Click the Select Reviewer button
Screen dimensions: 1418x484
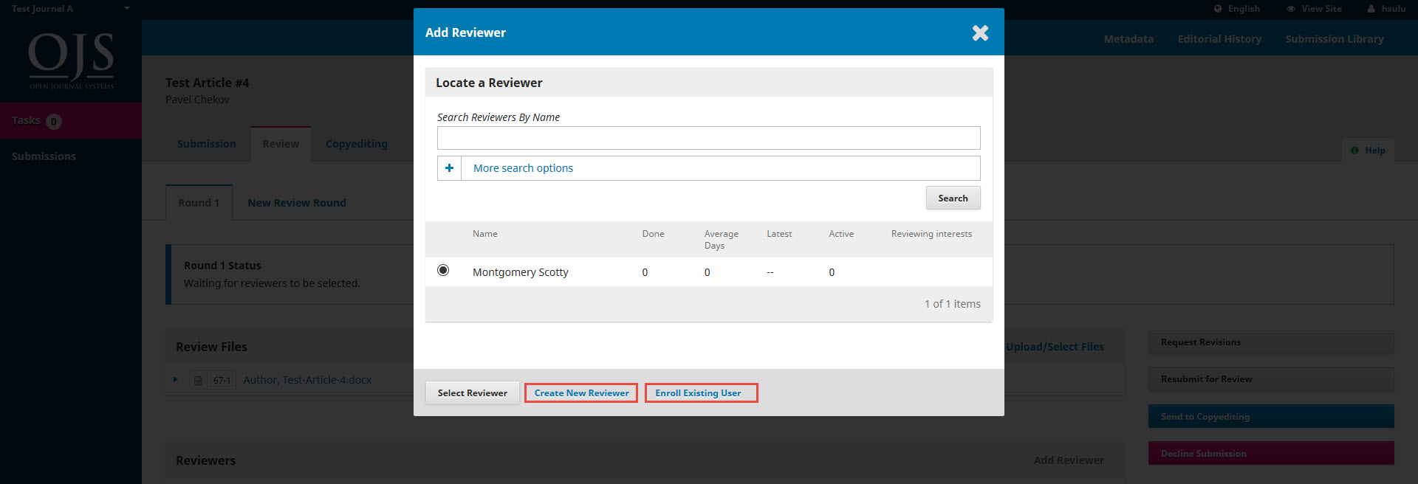pyautogui.click(x=472, y=393)
